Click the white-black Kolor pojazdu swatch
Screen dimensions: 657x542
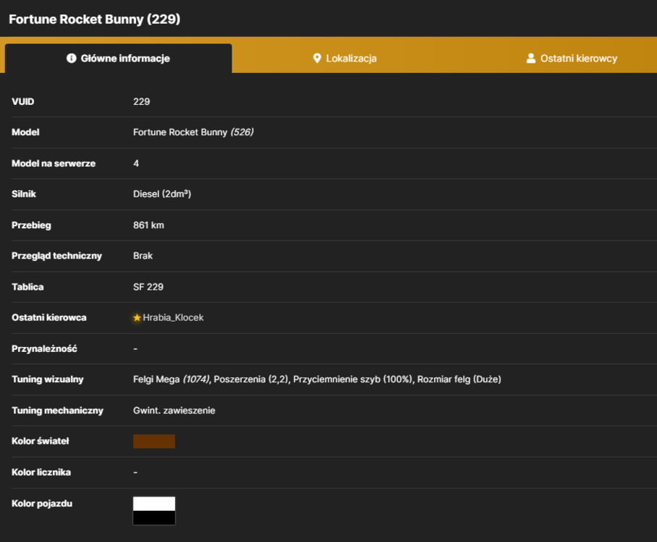pyautogui.click(x=154, y=511)
